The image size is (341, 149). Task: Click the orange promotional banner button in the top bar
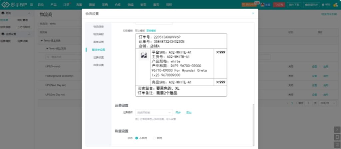(x=249, y=5)
